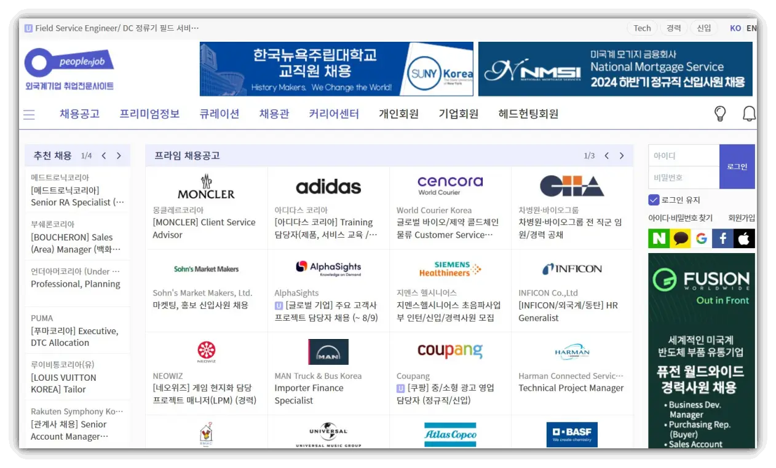
Task: Click the adidas company logo
Action: point(328,187)
